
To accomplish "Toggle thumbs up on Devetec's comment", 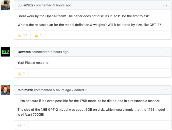I will [21, 73].
